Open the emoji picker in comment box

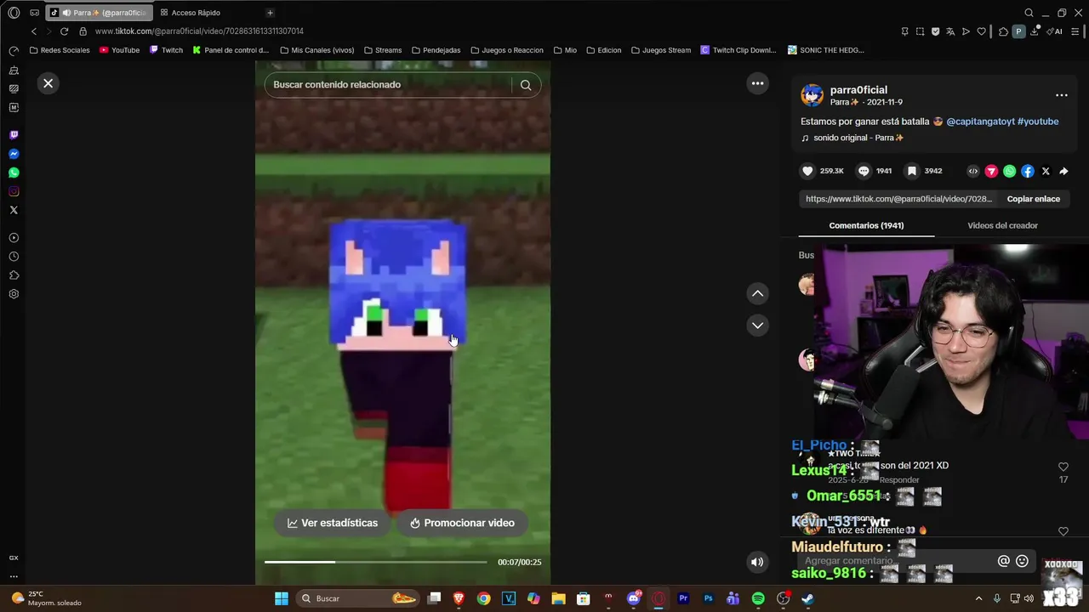click(1022, 561)
